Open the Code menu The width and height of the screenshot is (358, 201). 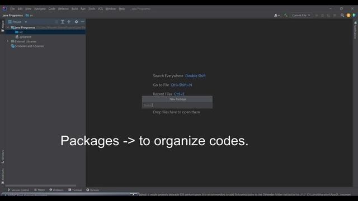(x=52, y=9)
